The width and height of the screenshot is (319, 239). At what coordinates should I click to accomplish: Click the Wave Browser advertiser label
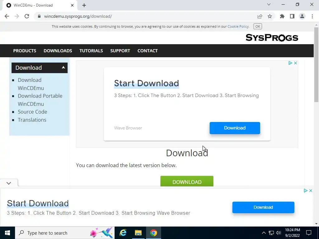(128, 128)
